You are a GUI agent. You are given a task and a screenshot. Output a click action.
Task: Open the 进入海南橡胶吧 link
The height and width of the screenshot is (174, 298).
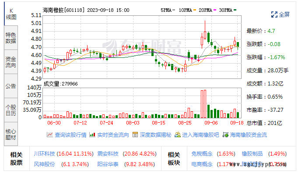pos(200,135)
